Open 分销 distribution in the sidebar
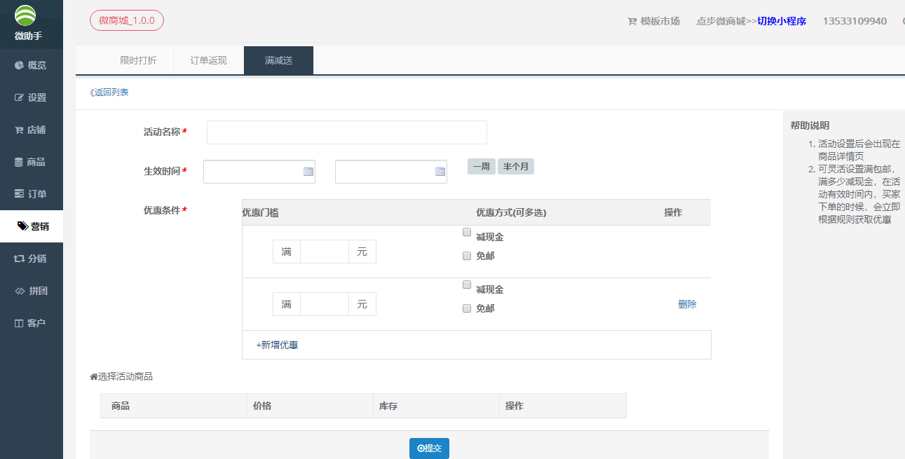The width and height of the screenshot is (905, 459). (x=31, y=259)
